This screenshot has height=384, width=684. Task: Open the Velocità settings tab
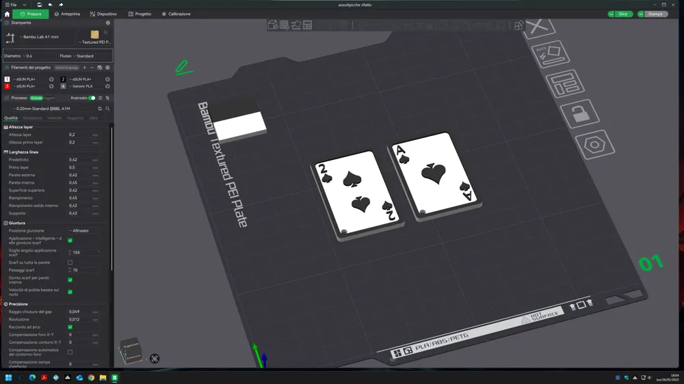pos(55,118)
